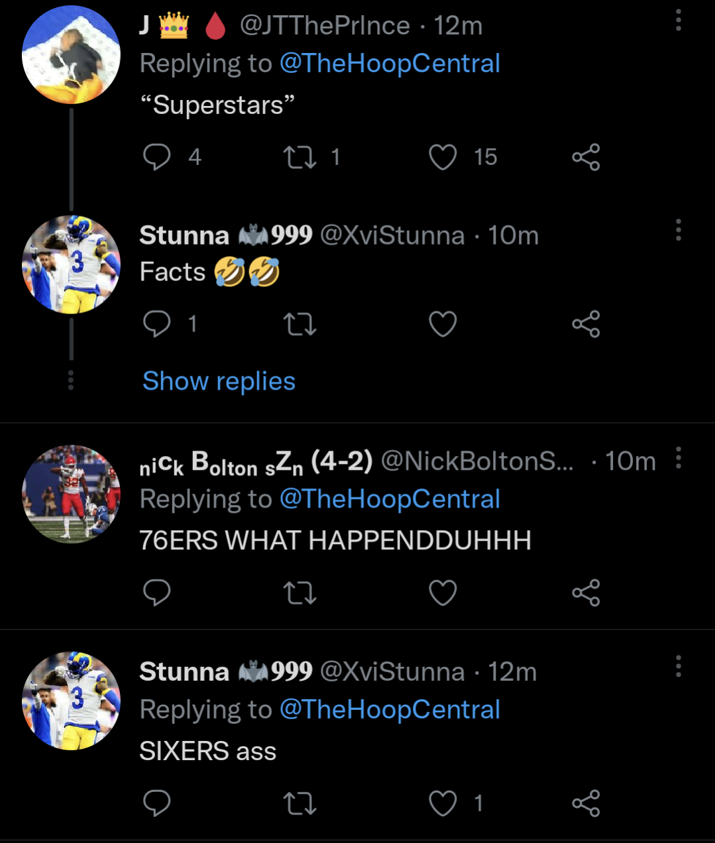
Task: Like the "Facts" tweet
Action: tap(443, 324)
